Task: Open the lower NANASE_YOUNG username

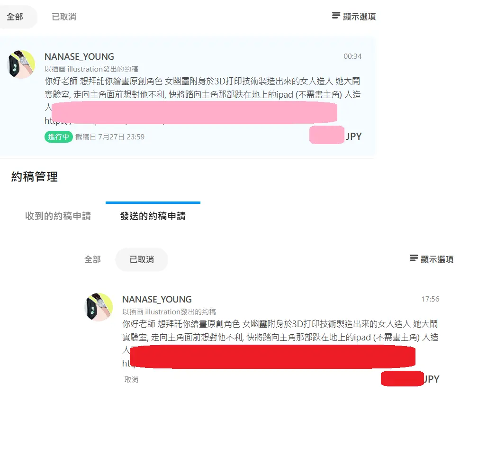Action: [157, 300]
